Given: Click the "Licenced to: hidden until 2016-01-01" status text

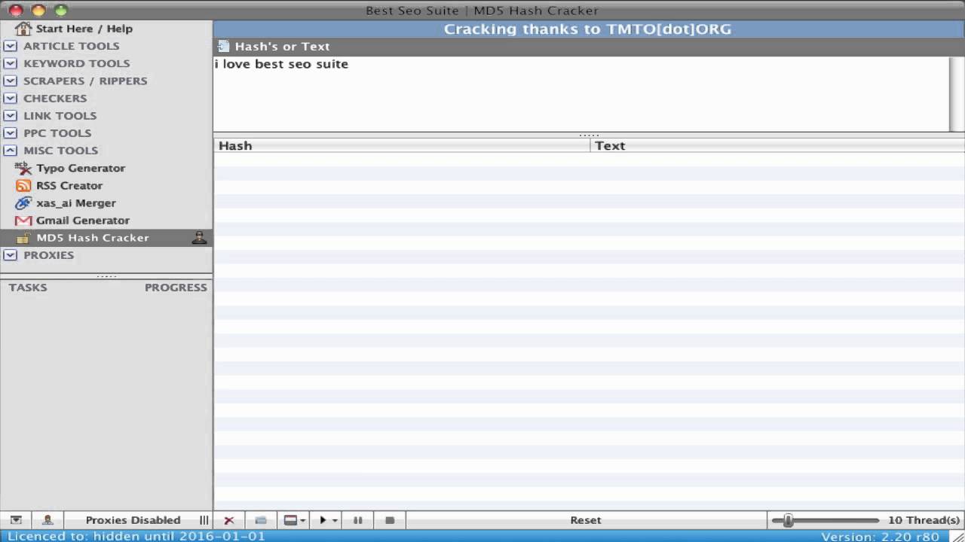Looking at the screenshot, I should (136, 536).
